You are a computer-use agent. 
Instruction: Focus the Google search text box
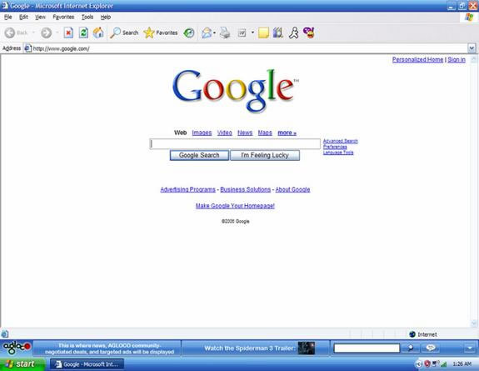(x=235, y=143)
